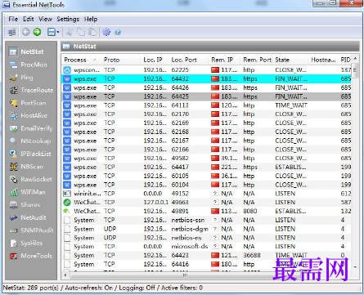
Task: Open the HostAlive tool
Action: [28, 115]
